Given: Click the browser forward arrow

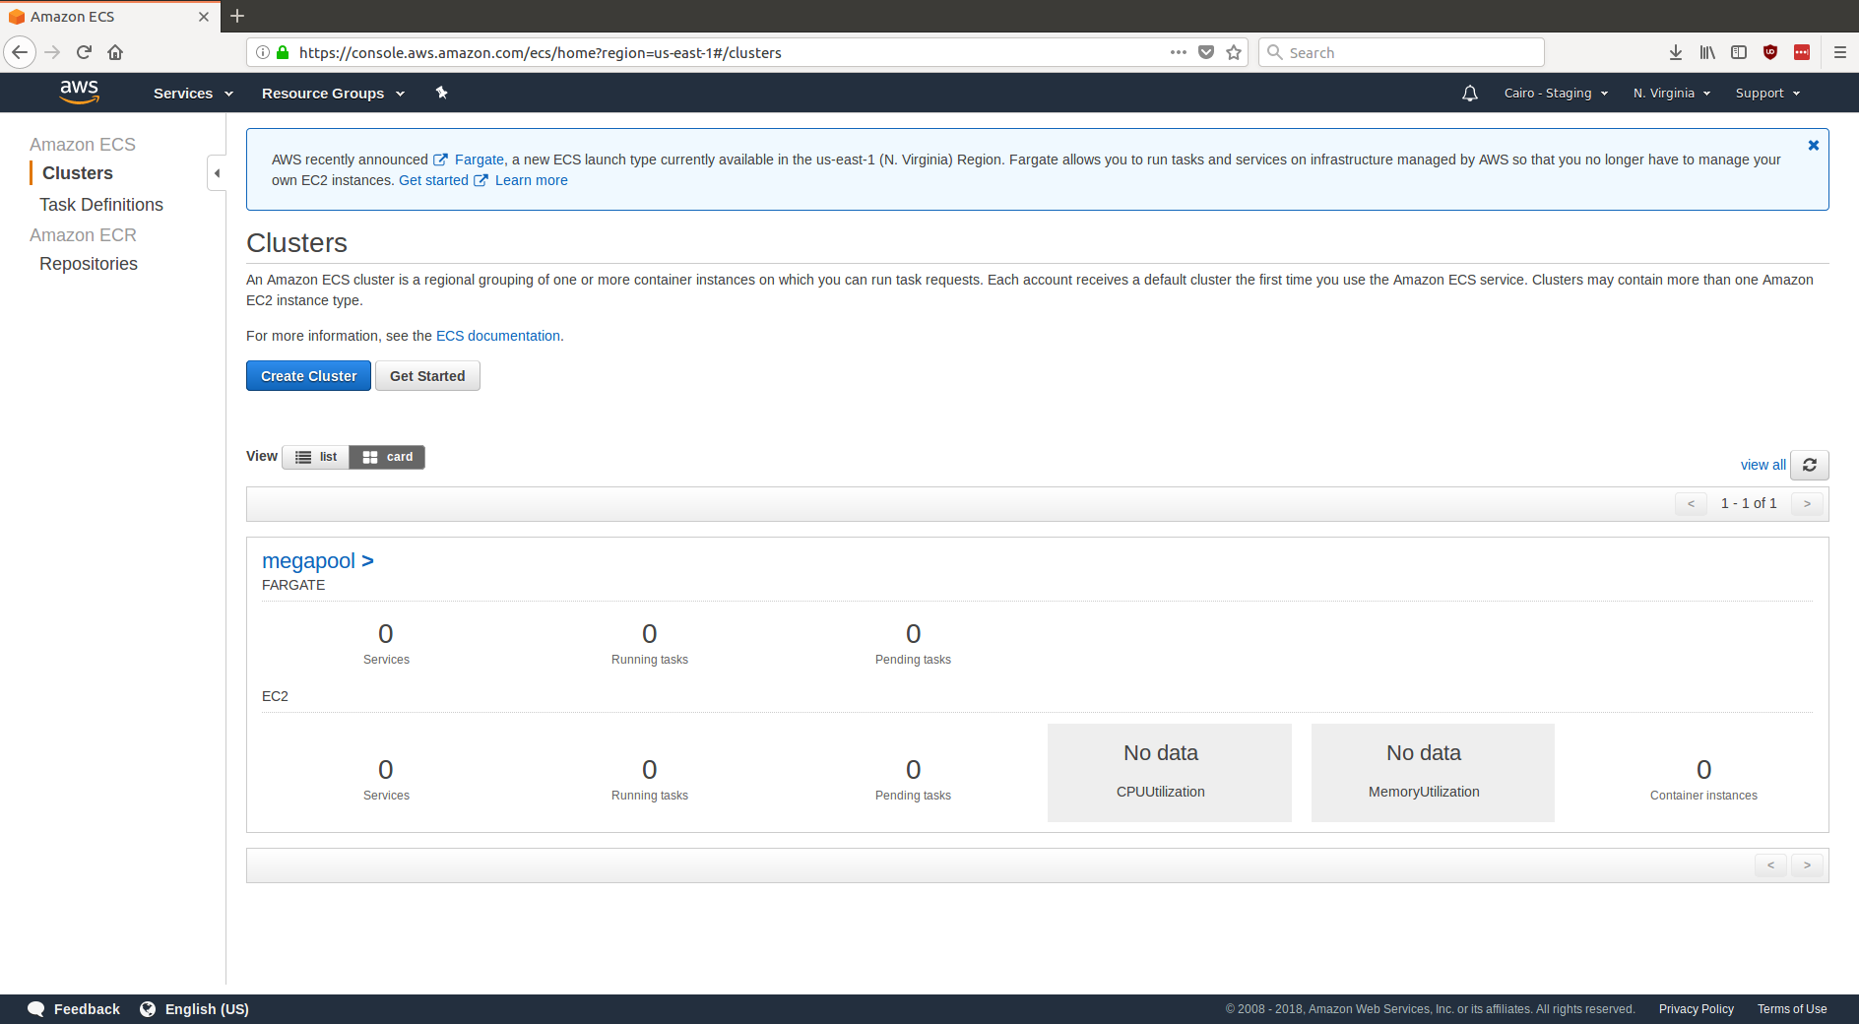Looking at the screenshot, I should coord(52,52).
